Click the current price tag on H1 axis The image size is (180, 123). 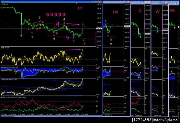click(x=99, y=29)
